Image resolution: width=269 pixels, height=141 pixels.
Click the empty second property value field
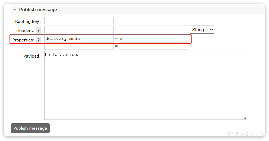pyautogui.click(x=154, y=46)
